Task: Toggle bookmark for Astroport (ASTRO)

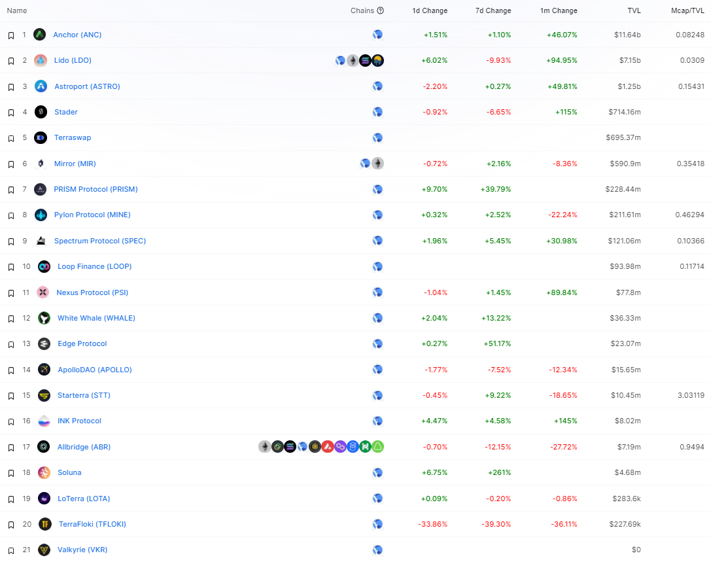Action: [11, 86]
